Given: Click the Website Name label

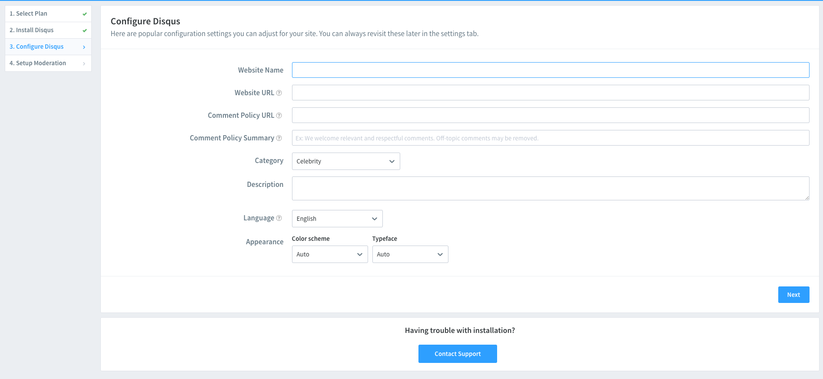Looking at the screenshot, I should pos(261,70).
